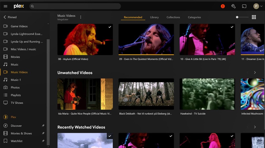Switch to grid view layout icon

[x=254, y=17]
